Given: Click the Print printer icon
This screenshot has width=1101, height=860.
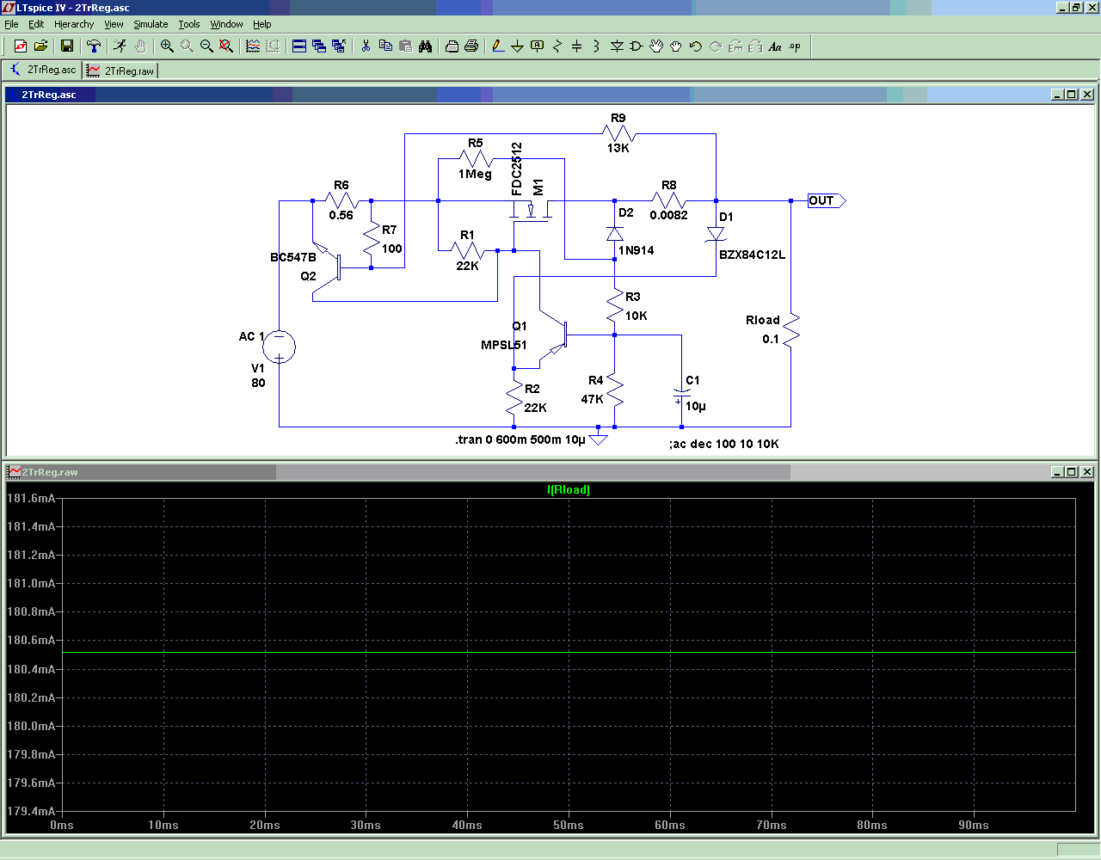Looking at the screenshot, I should point(471,46).
